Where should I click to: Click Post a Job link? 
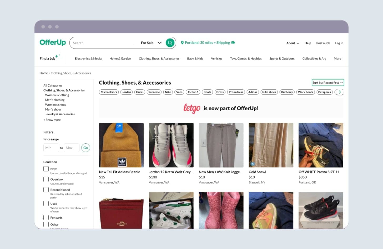[323, 43]
